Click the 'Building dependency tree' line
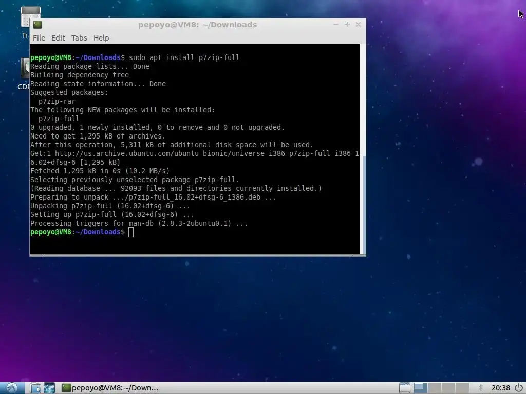 tap(80, 75)
